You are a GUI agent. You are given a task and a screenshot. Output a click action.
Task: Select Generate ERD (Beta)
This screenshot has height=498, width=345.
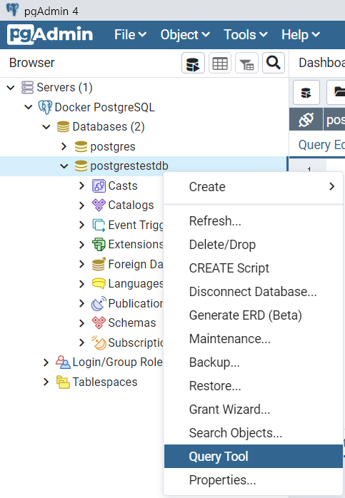(254, 315)
